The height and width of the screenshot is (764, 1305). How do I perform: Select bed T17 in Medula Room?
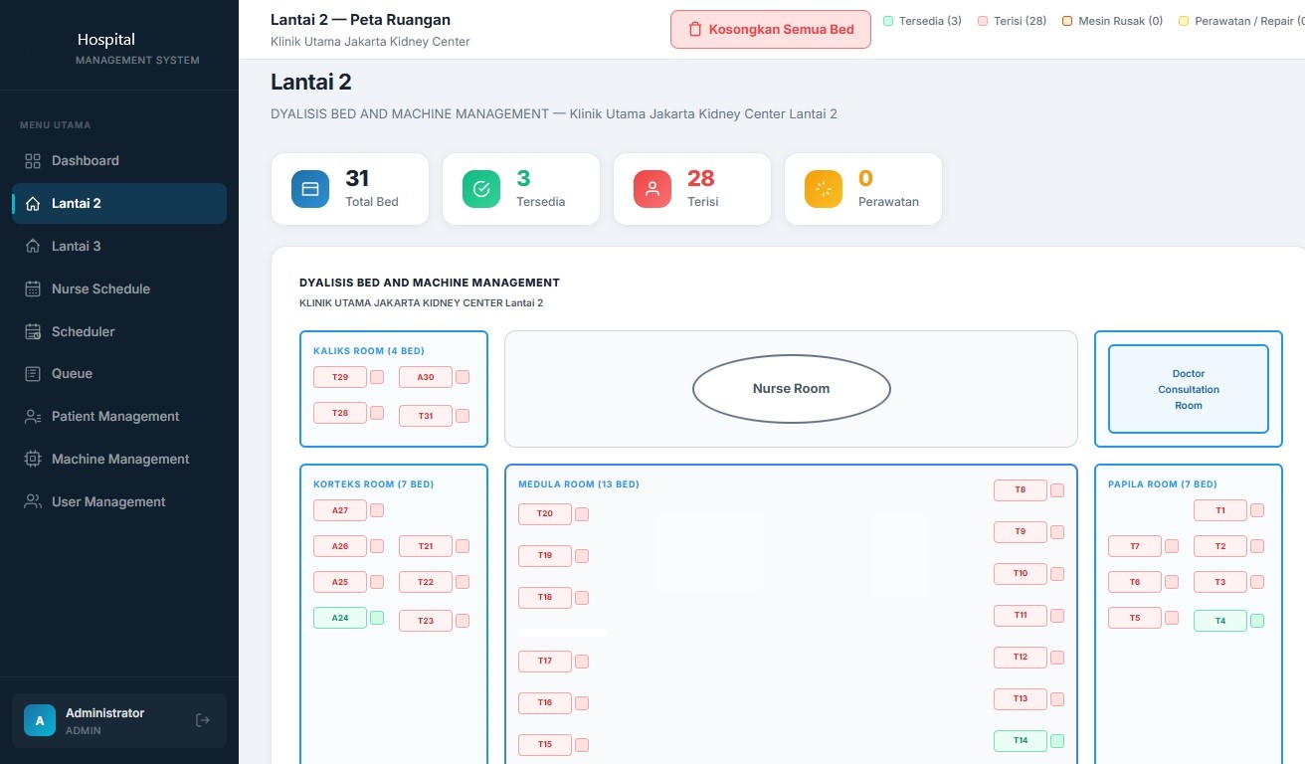(545, 662)
